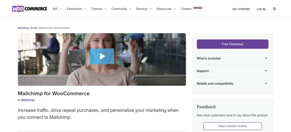The image size is (291, 132).
Task: Click the Details and compatibility chevron
Action: click(266, 83)
